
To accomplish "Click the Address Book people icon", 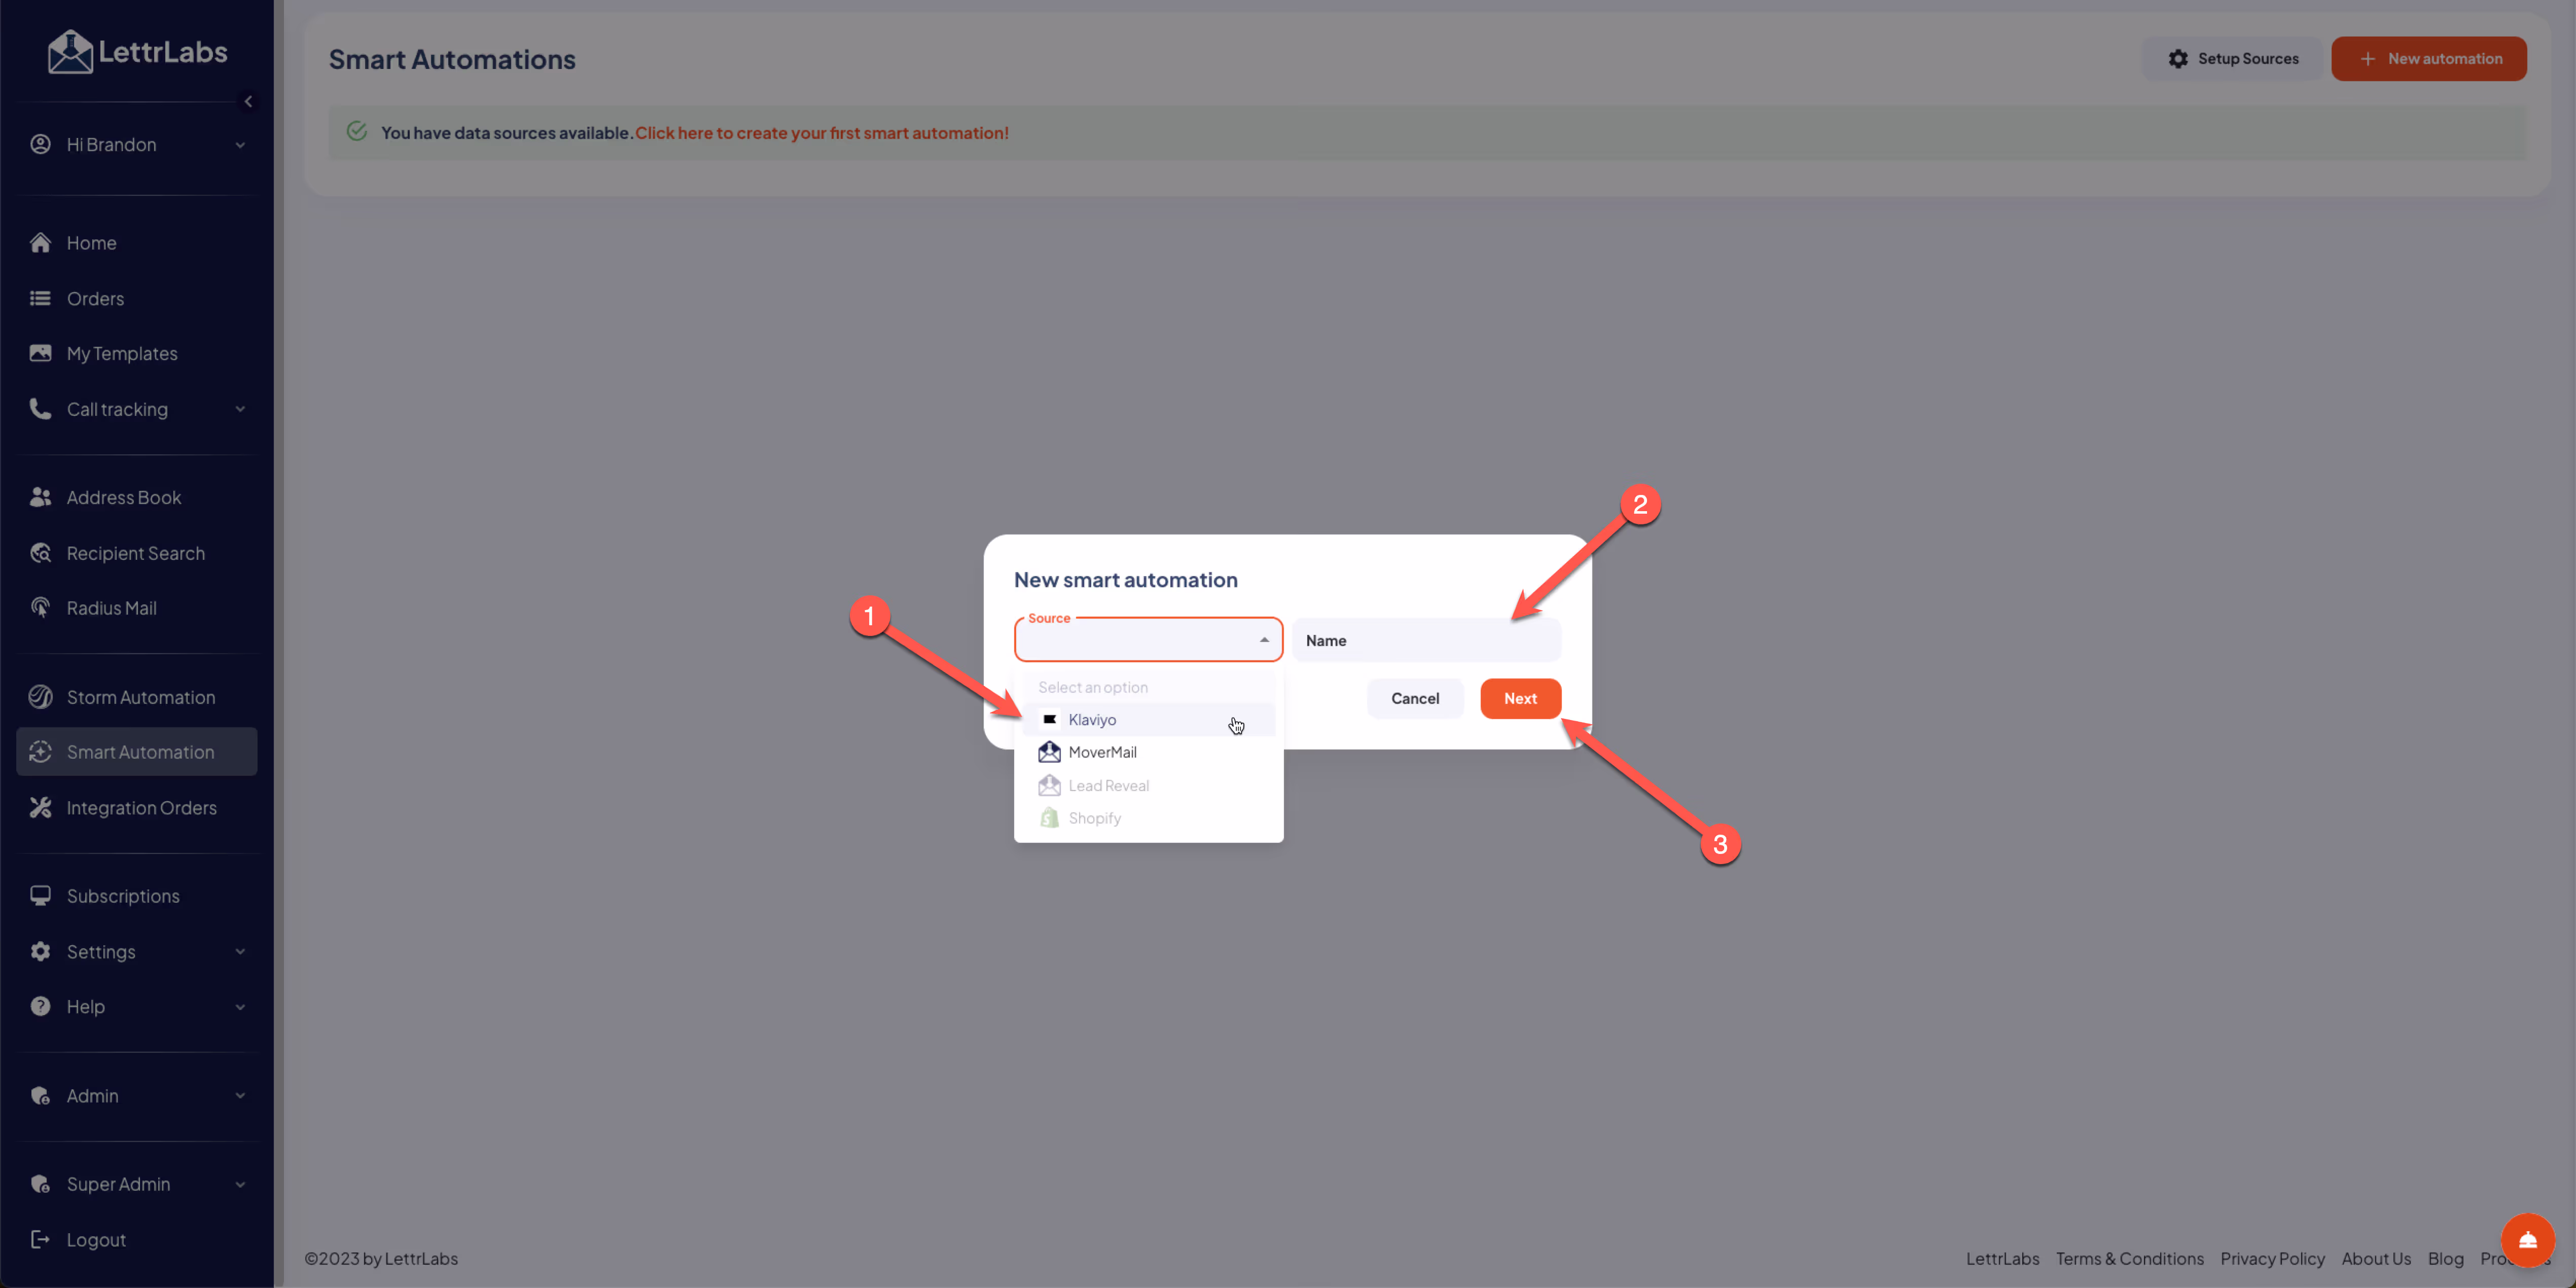I will (40, 497).
